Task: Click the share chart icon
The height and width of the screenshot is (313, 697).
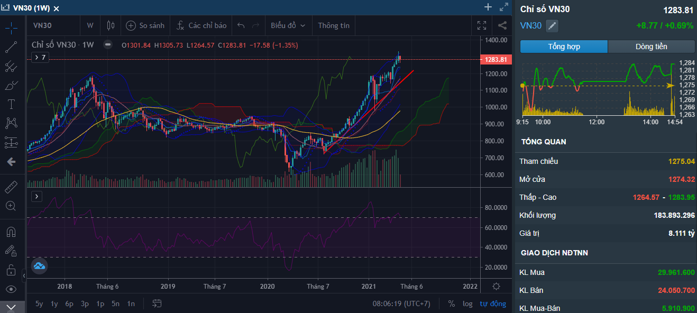Action: pos(502,25)
